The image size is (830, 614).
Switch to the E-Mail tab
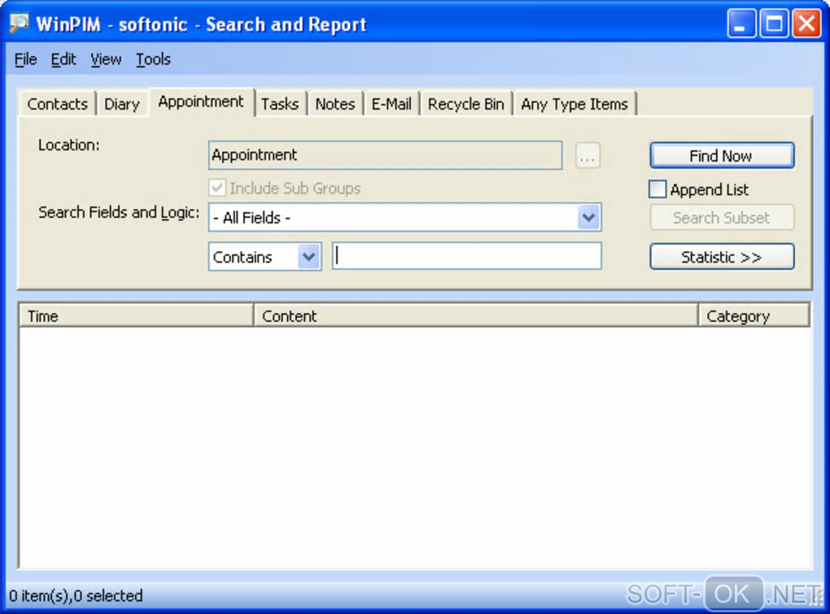(x=391, y=104)
